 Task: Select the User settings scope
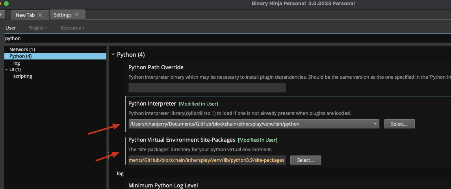point(11,28)
